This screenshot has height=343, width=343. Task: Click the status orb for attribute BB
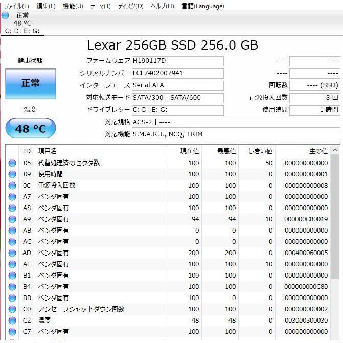(12, 298)
